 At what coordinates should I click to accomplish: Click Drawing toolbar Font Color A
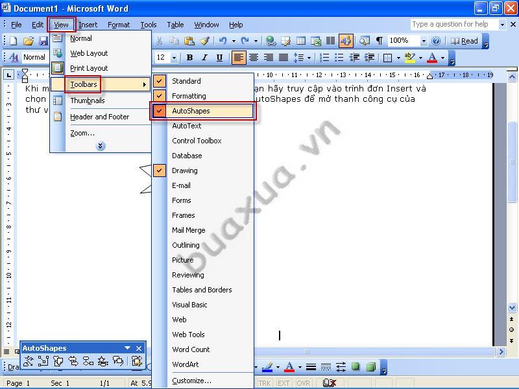tap(289, 367)
